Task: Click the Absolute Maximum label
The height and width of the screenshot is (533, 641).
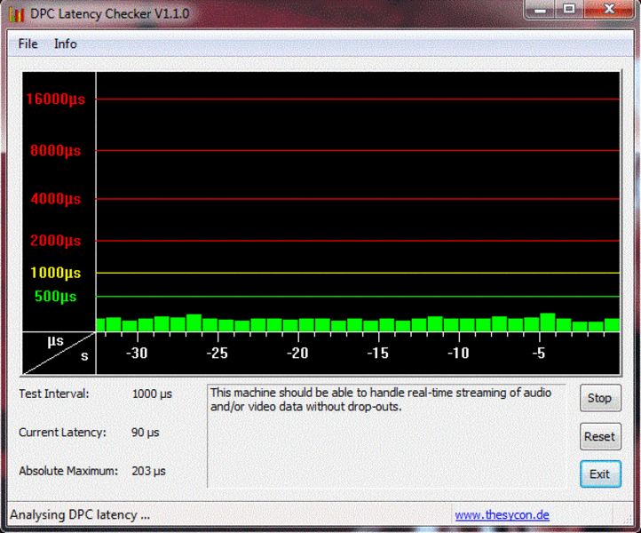Action: tap(68, 471)
